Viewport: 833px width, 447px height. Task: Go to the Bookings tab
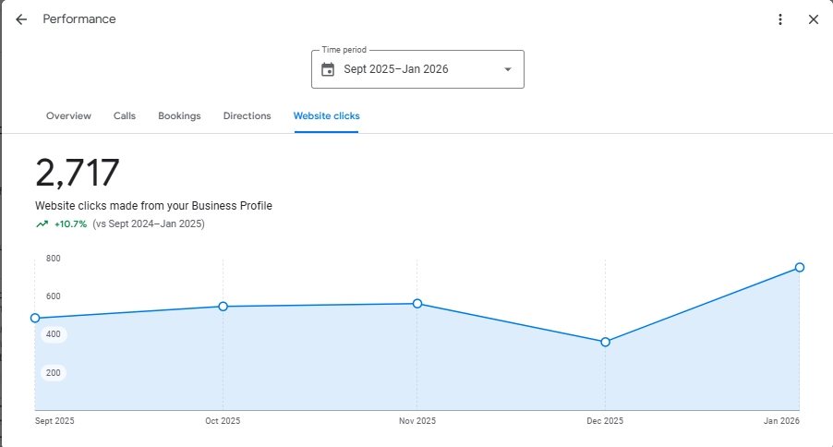(x=179, y=115)
